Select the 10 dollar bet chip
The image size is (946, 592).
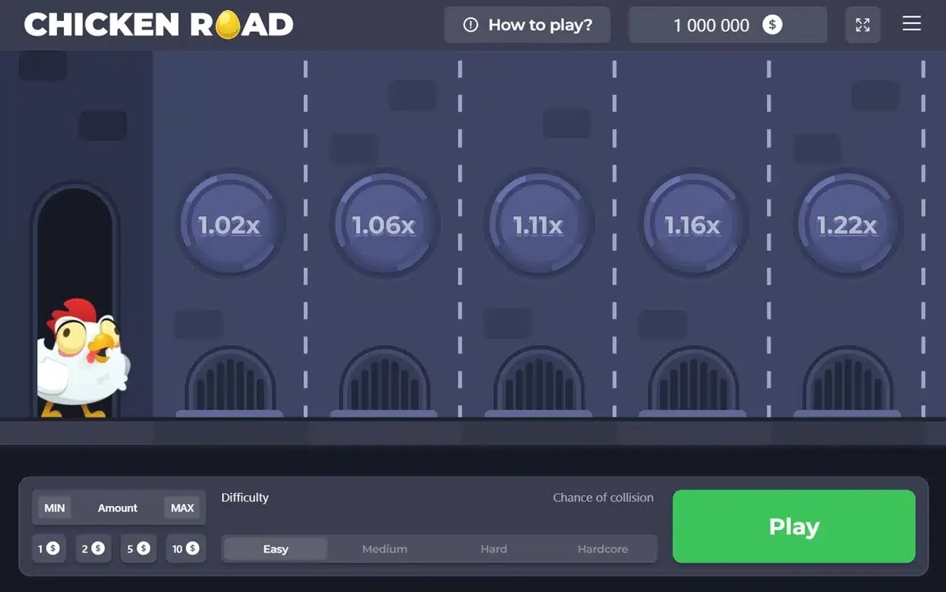point(185,548)
